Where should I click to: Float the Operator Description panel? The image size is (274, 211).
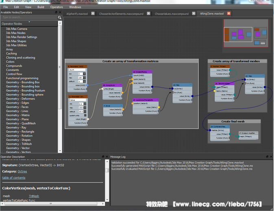click(x=103, y=157)
